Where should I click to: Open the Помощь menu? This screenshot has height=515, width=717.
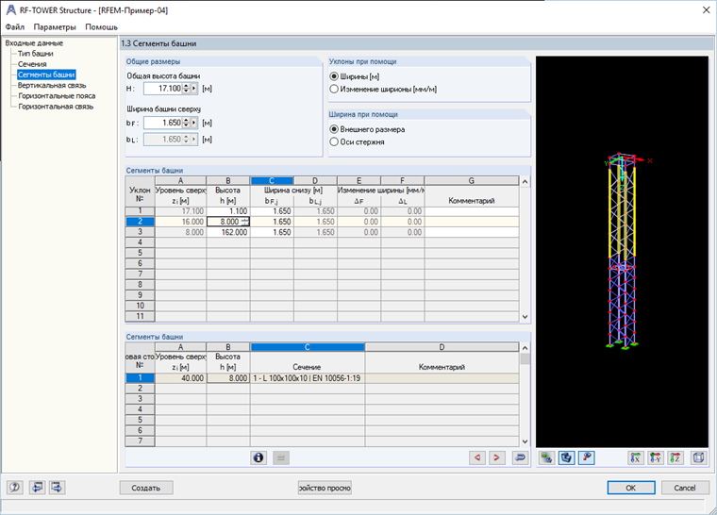point(101,27)
